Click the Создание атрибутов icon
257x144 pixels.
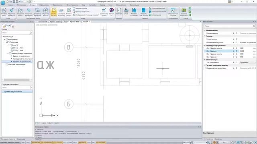point(29,12)
